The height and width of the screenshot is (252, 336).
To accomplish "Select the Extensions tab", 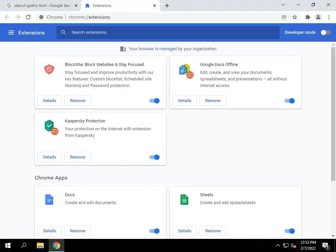I will click(x=120, y=6).
